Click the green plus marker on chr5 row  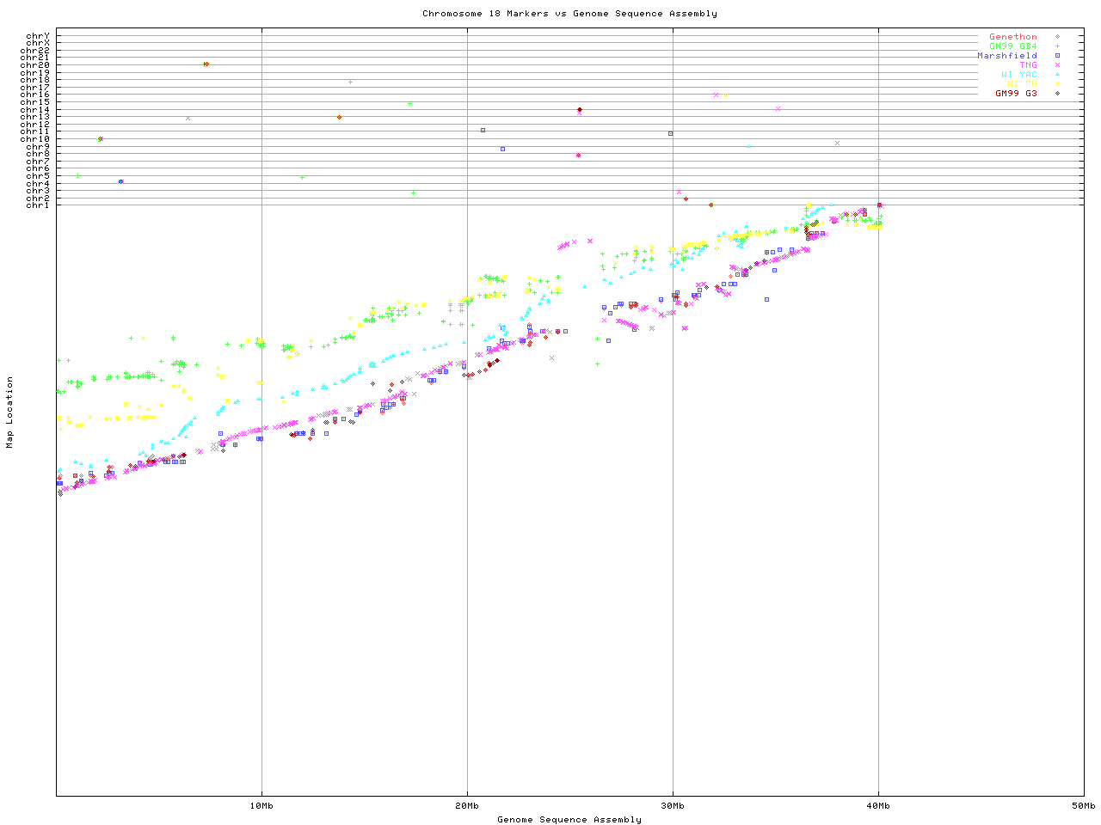pyautogui.click(x=78, y=175)
